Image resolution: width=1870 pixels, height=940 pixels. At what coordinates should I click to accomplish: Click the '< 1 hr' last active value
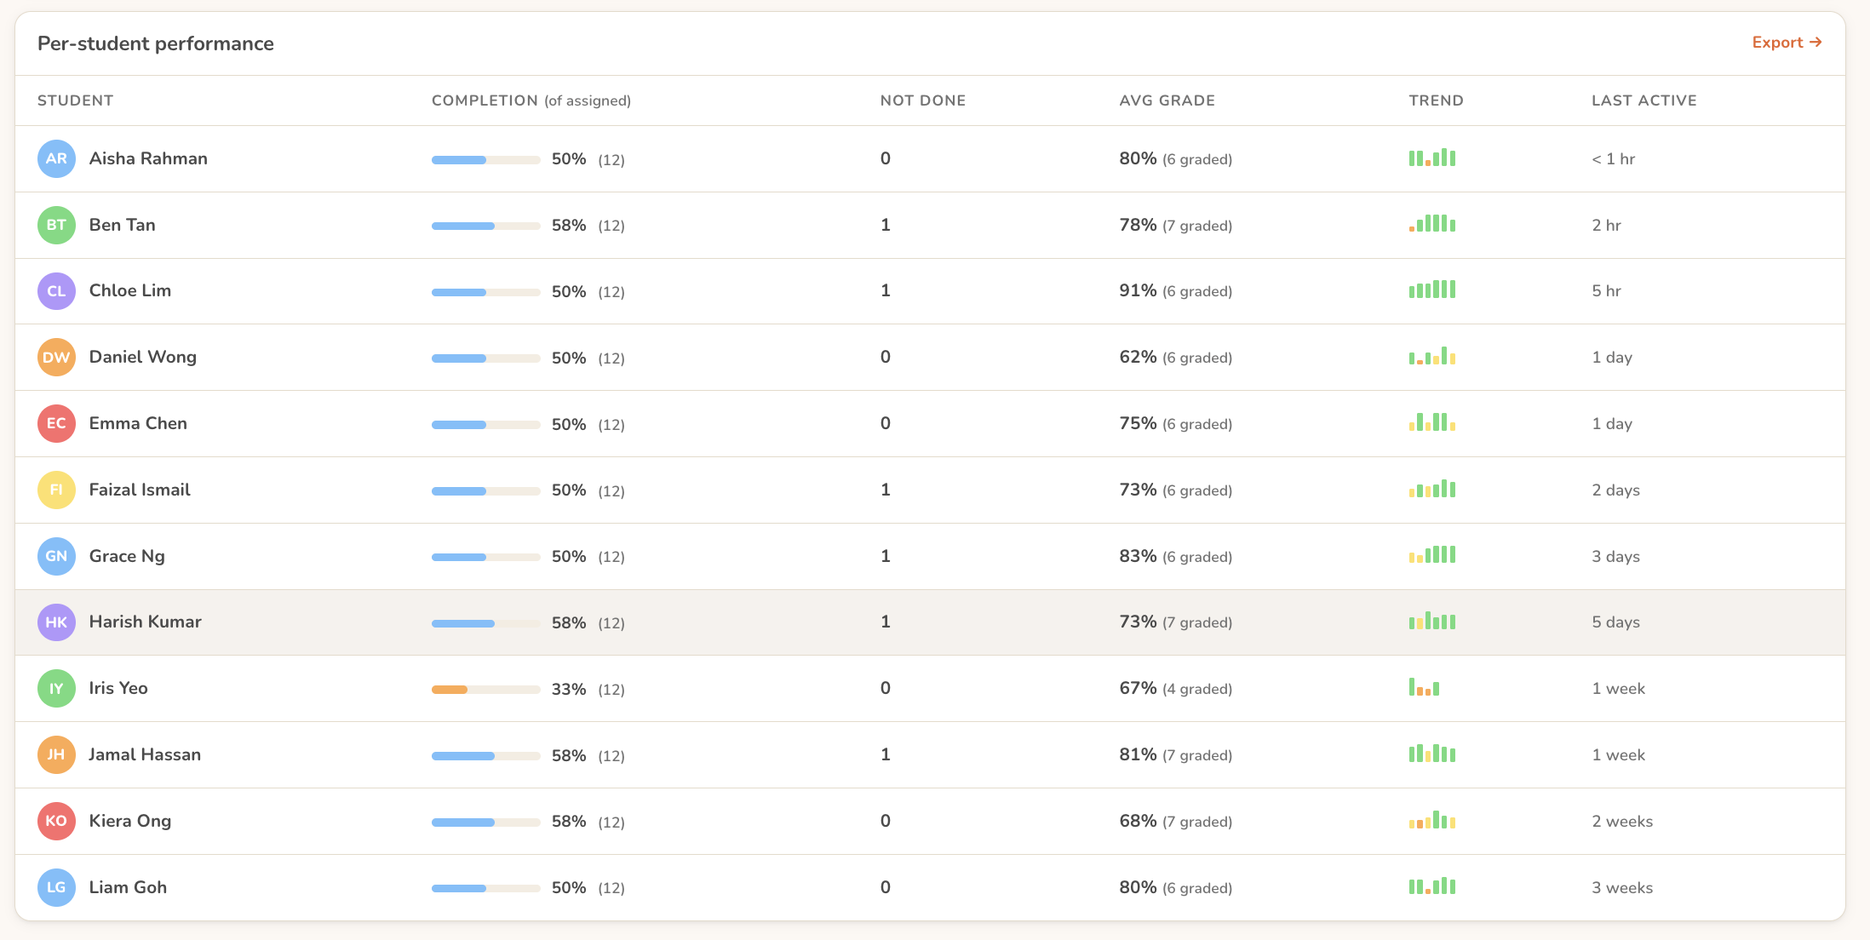point(1614,159)
